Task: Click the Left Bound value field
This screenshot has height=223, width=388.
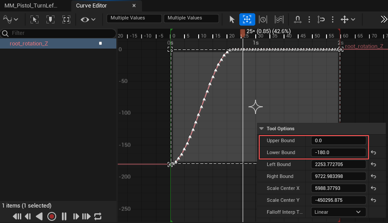Action: click(x=338, y=164)
